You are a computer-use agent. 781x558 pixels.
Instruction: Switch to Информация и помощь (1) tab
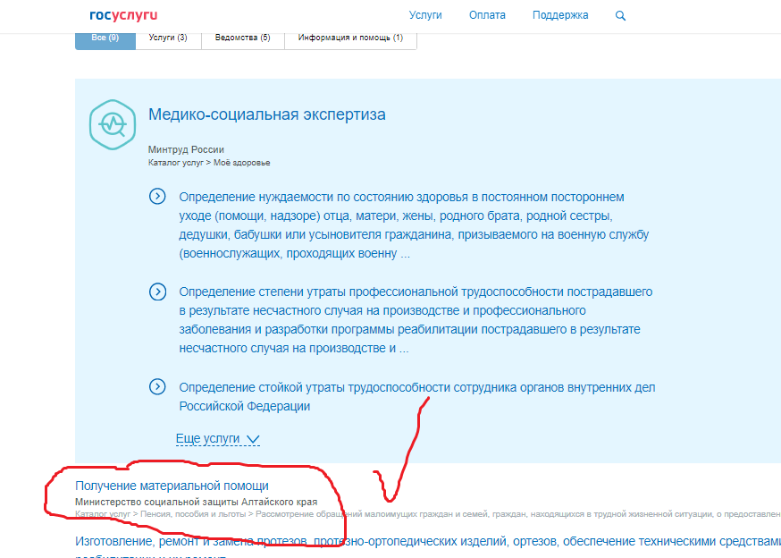pyautogui.click(x=350, y=39)
